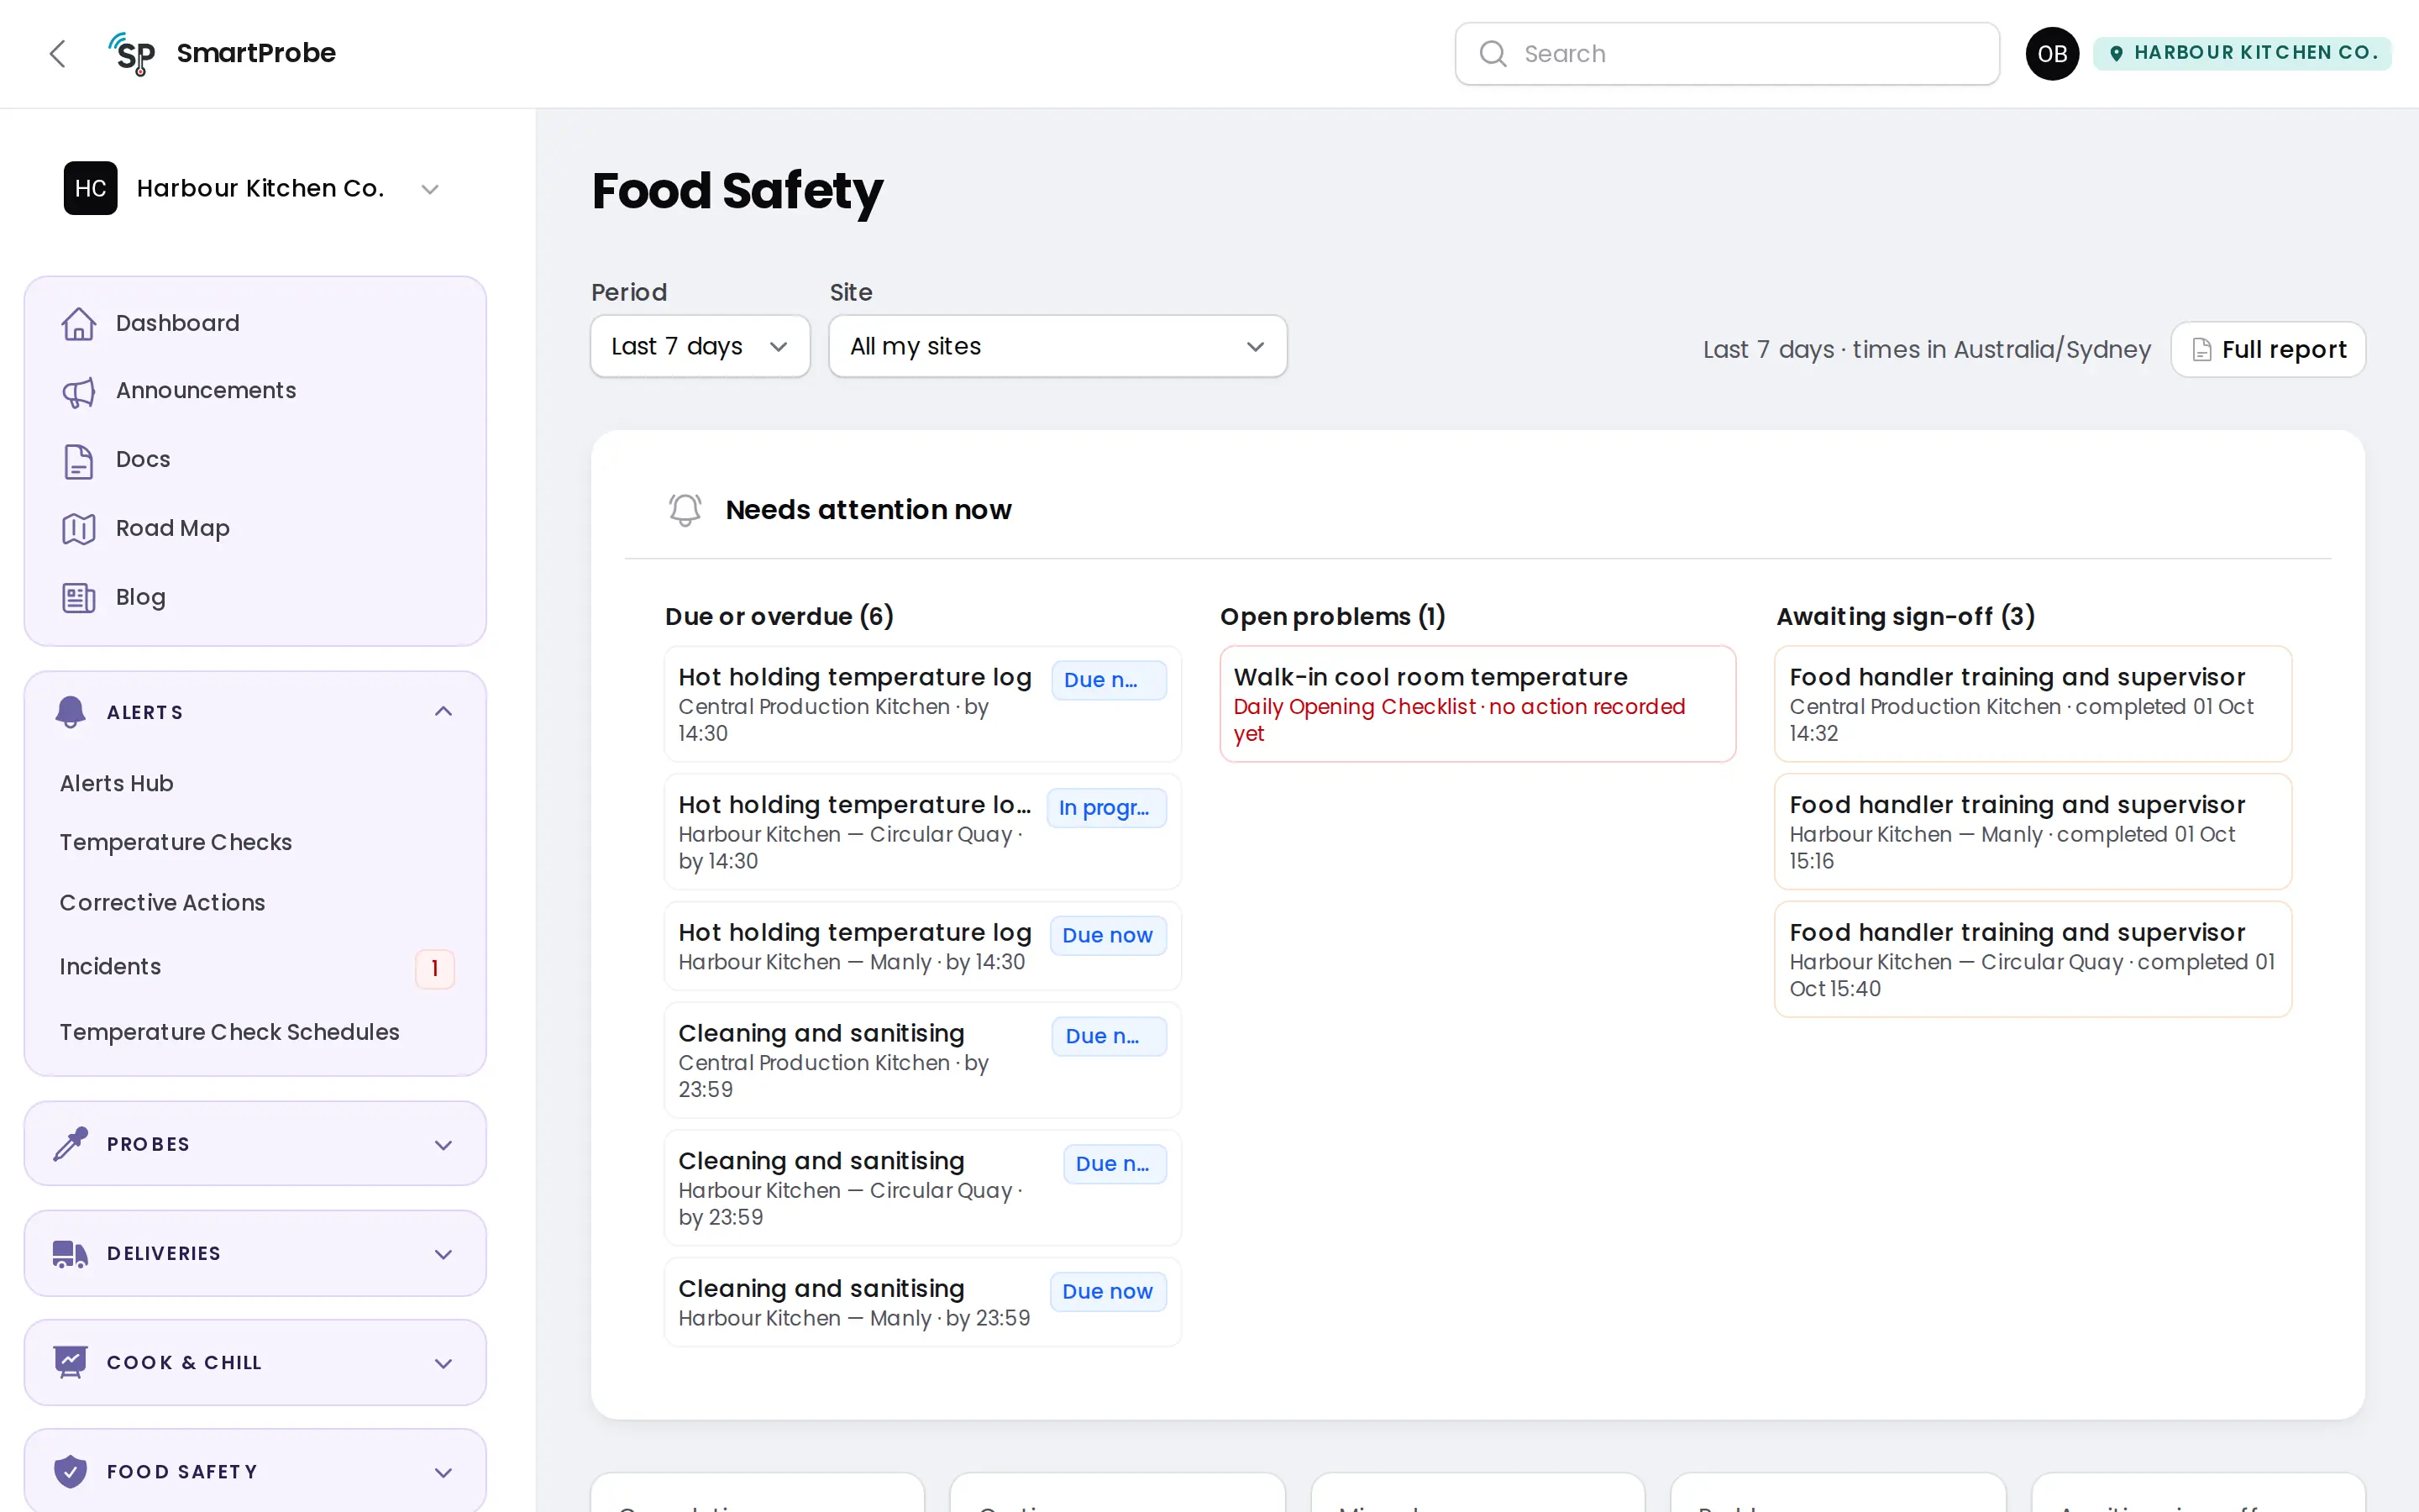Image resolution: width=2419 pixels, height=1512 pixels.
Task: Click Due now badge on Manly cleaning
Action: (1108, 1292)
